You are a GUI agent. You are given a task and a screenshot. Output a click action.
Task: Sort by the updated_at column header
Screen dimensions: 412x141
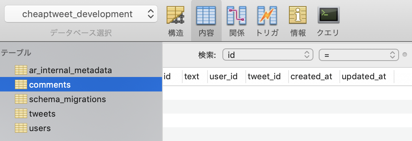(367, 77)
